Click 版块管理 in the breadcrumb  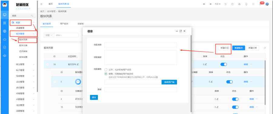[51, 11]
